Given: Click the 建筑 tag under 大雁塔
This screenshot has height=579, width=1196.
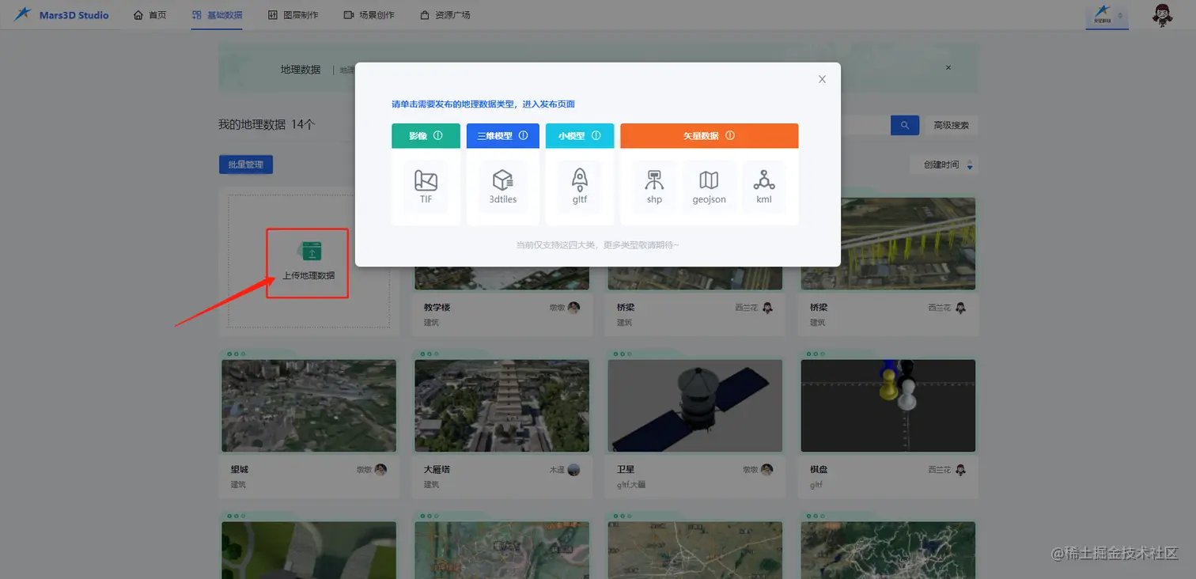Looking at the screenshot, I should [x=431, y=484].
